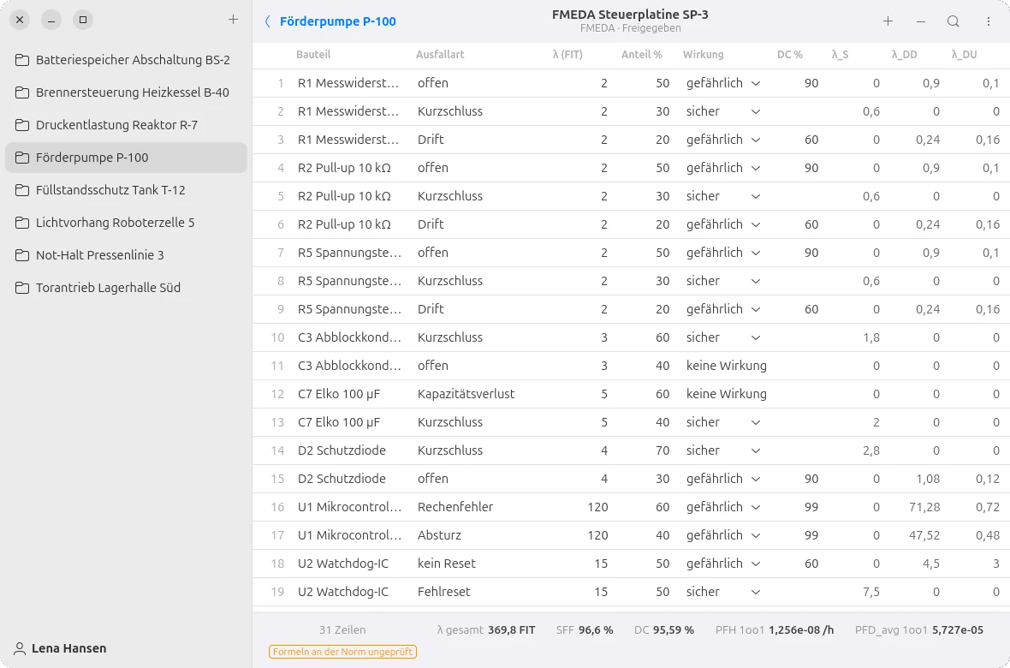The width and height of the screenshot is (1010, 668).
Task: Open Wirkung dropdown in row 1
Action: click(x=756, y=83)
